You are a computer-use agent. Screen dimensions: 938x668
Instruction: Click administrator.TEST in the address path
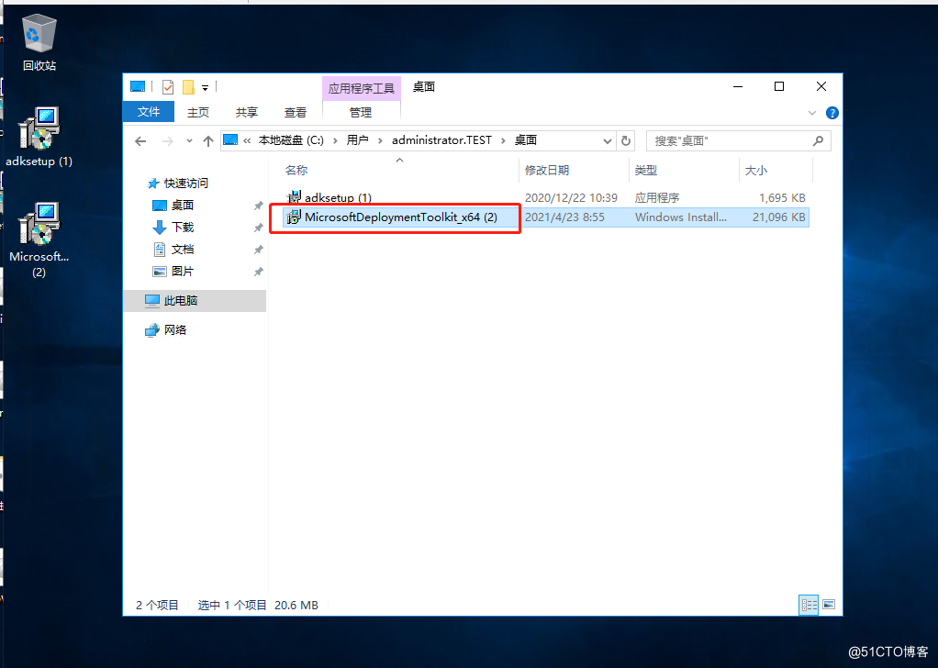(441, 140)
